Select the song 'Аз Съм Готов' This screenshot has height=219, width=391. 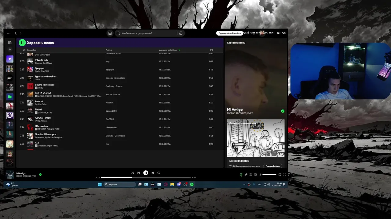click(43, 118)
